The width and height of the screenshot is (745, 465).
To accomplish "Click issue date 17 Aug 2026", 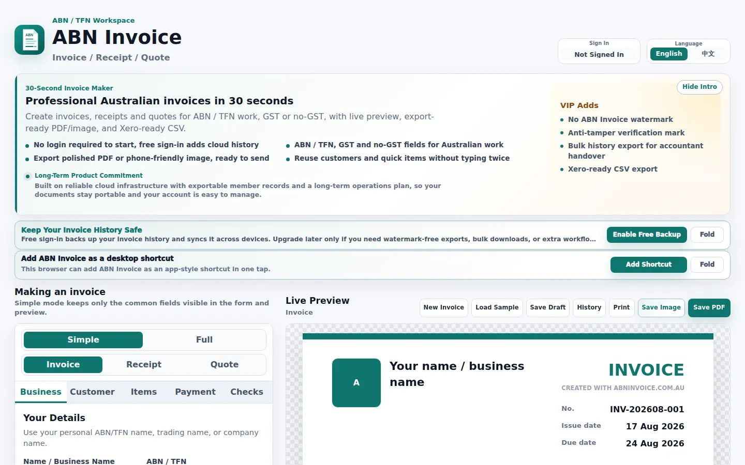I will [655, 426].
